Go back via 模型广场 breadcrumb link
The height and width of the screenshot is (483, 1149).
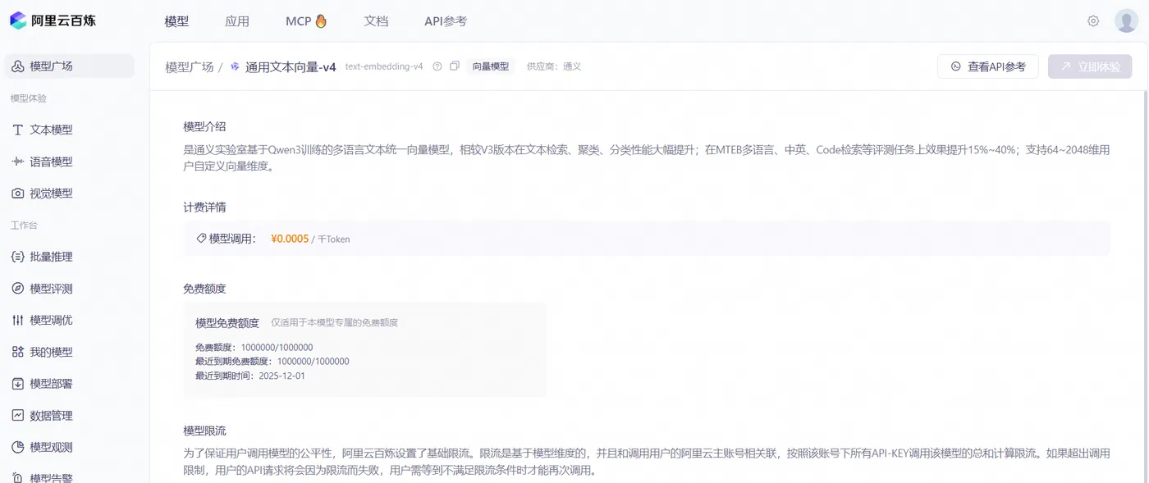tap(190, 67)
